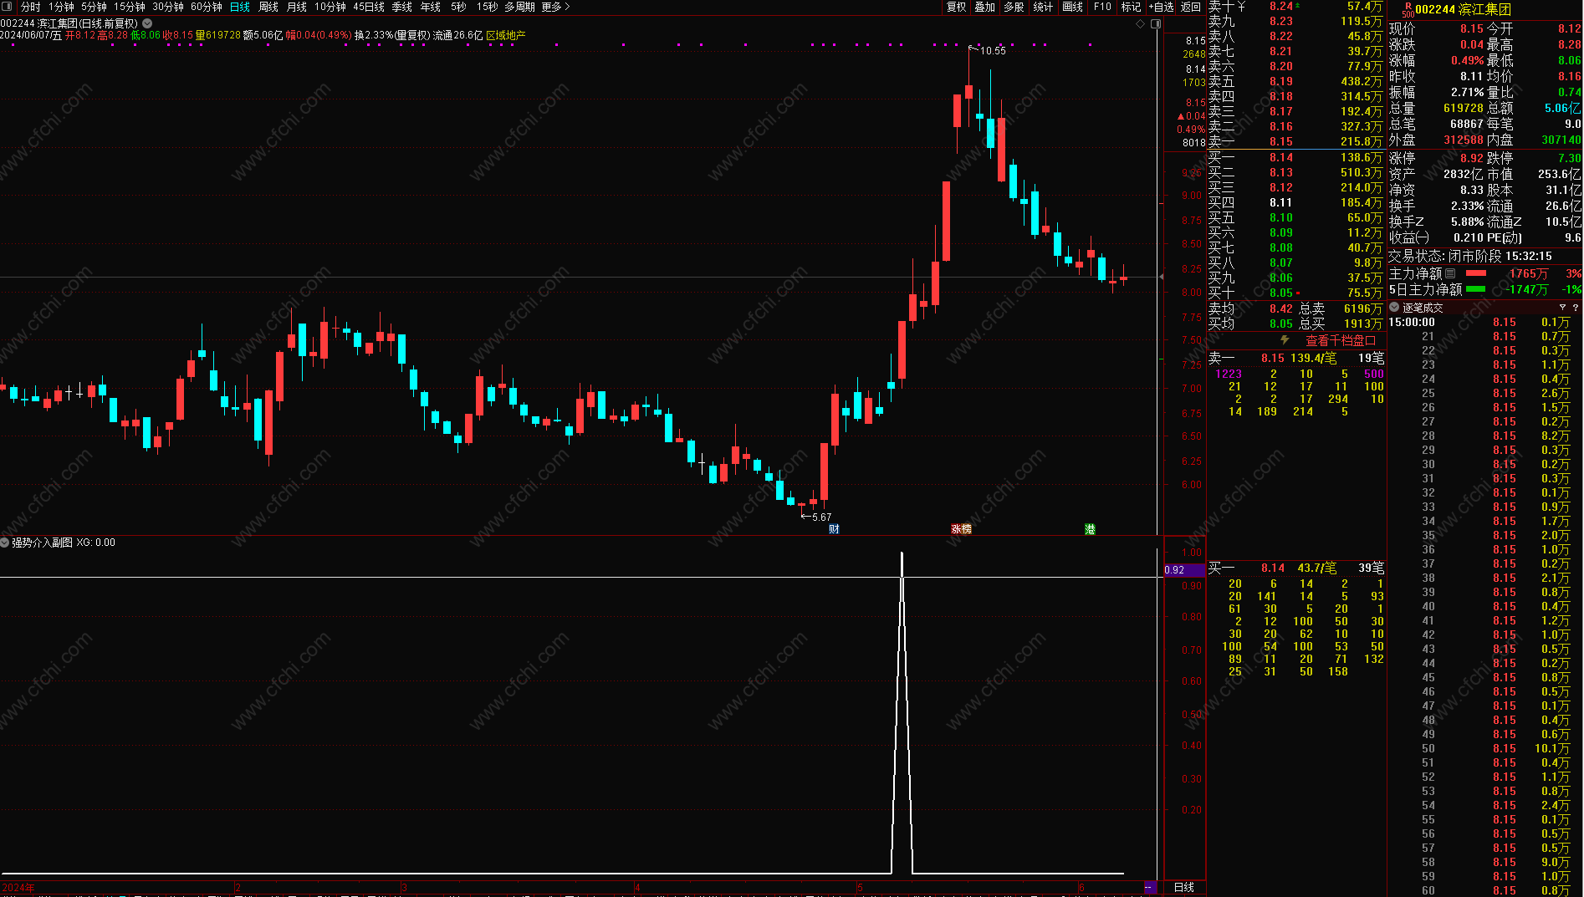Screen dimensions: 1584x897
Task: Click the 画线 draw line button
Action: tap(1073, 7)
